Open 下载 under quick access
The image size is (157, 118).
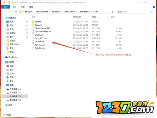point(12,25)
